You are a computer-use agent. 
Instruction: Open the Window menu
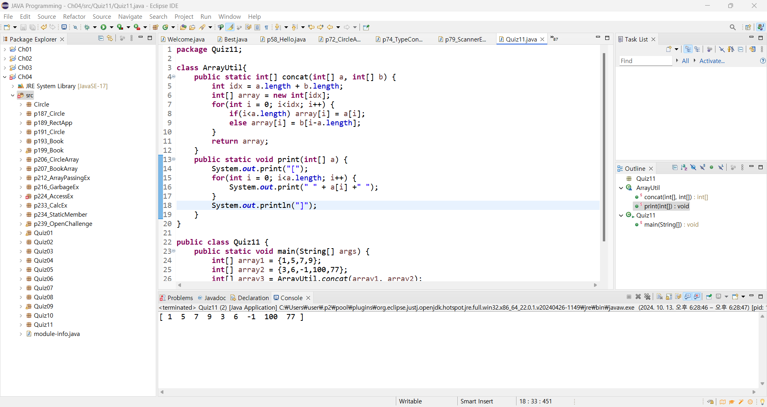click(230, 16)
